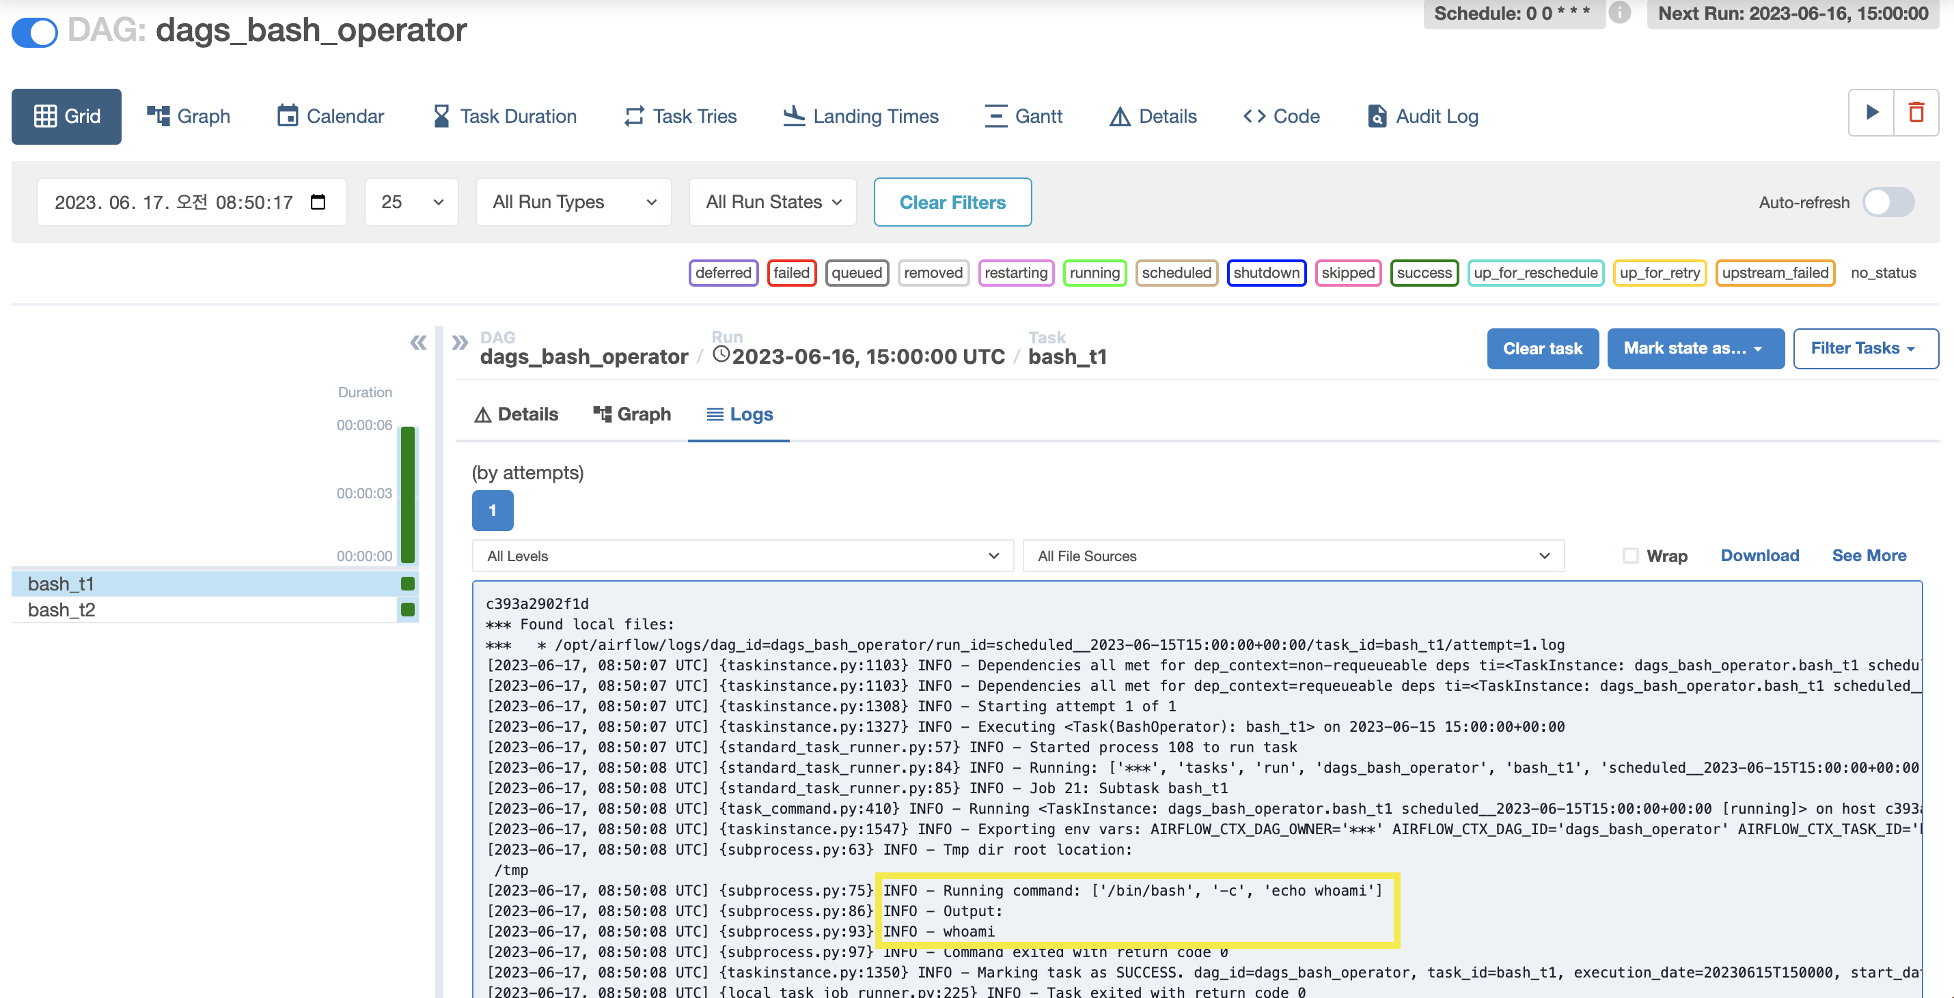
Task: Open the Code view
Action: tap(1282, 116)
